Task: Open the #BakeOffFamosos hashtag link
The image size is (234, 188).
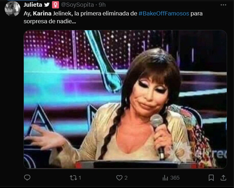Action: tap(164, 13)
